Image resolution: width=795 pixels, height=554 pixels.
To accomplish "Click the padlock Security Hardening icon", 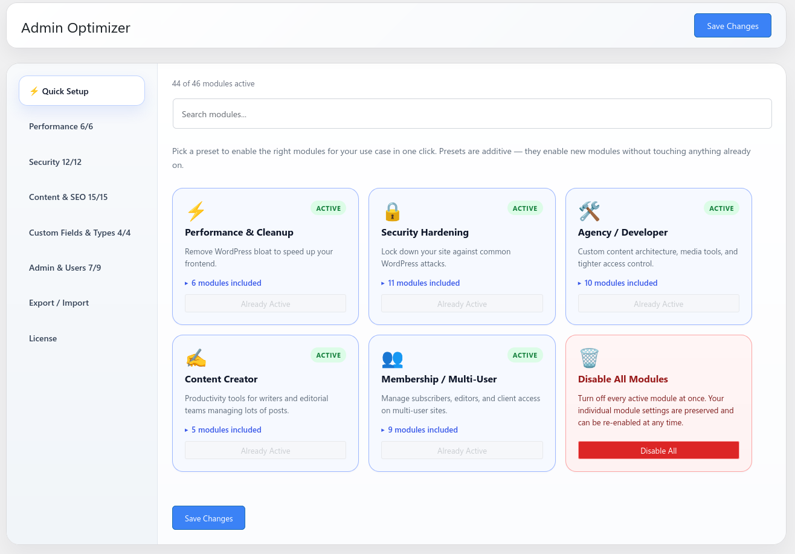I will (x=392, y=211).
